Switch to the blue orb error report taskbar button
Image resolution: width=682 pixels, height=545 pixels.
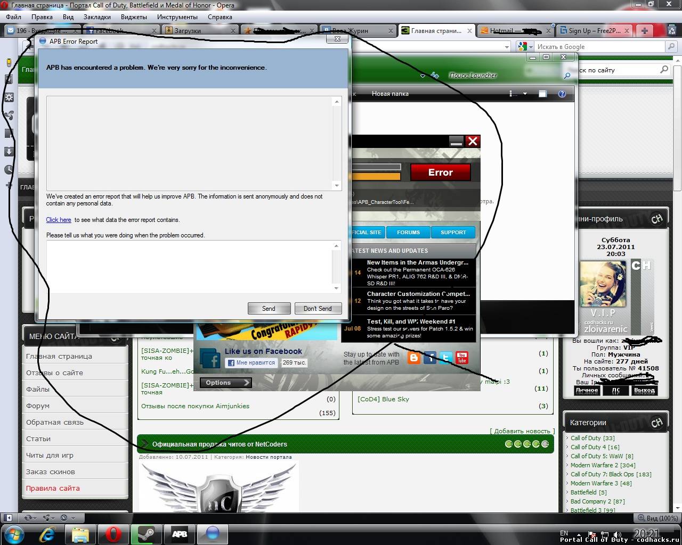tap(213, 533)
